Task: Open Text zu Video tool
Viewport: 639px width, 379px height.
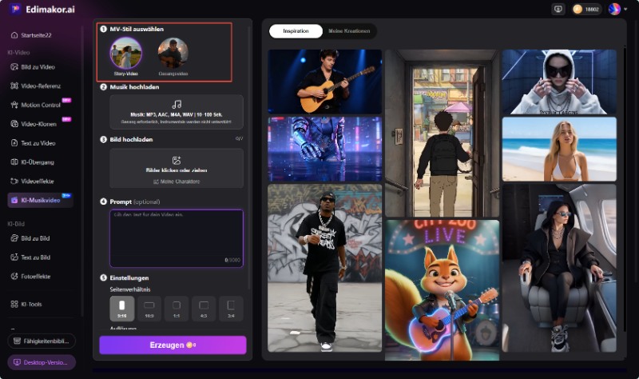Action: 33,143
